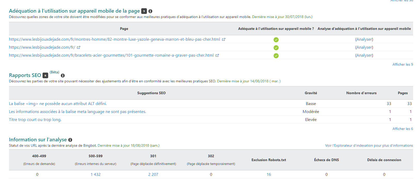
Task: Click the badge 9 next to mobile heading
Action: tap(144, 11)
